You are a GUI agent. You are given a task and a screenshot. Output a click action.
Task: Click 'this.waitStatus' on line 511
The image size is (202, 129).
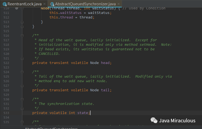click(66, 13)
